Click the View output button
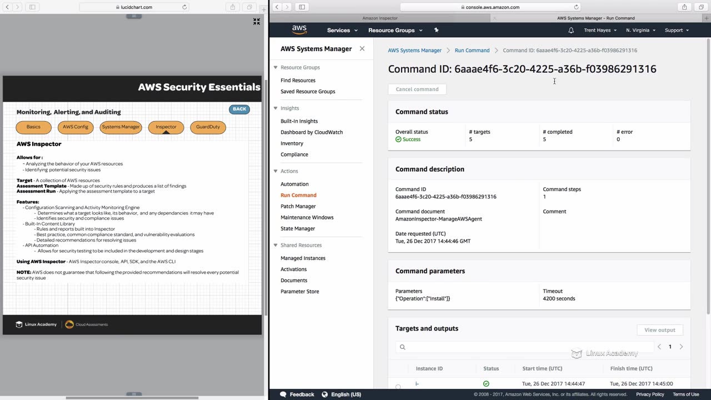The width and height of the screenshot is (711, 400). click(659, 330)
